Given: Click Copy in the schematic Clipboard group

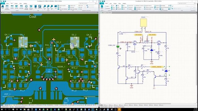Looking at the screenshot, I should tap(113, 7).
